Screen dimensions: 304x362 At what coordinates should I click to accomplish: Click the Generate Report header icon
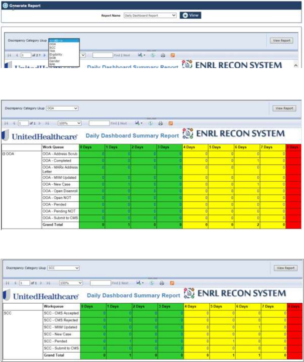point(5,6)
